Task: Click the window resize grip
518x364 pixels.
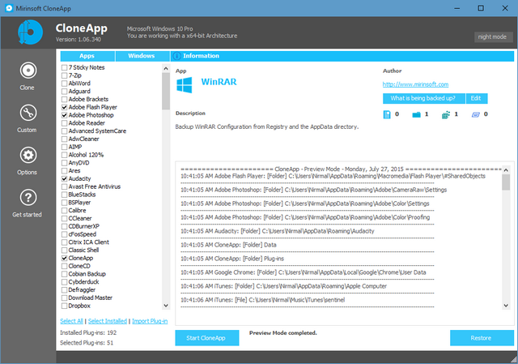Action: [x=514, y=359]
